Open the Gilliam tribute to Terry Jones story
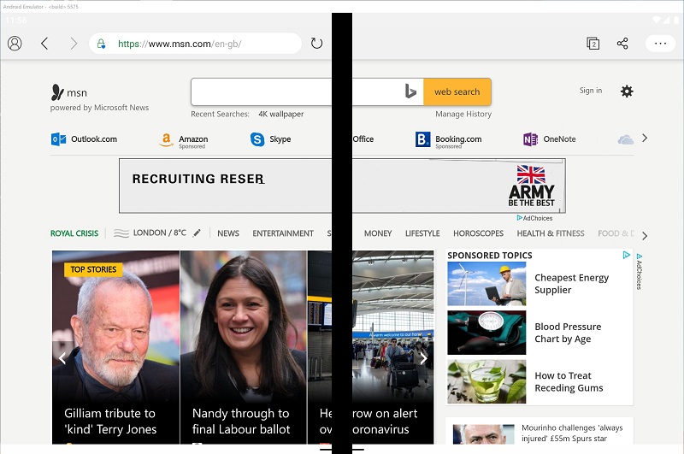 pos(115,347)
